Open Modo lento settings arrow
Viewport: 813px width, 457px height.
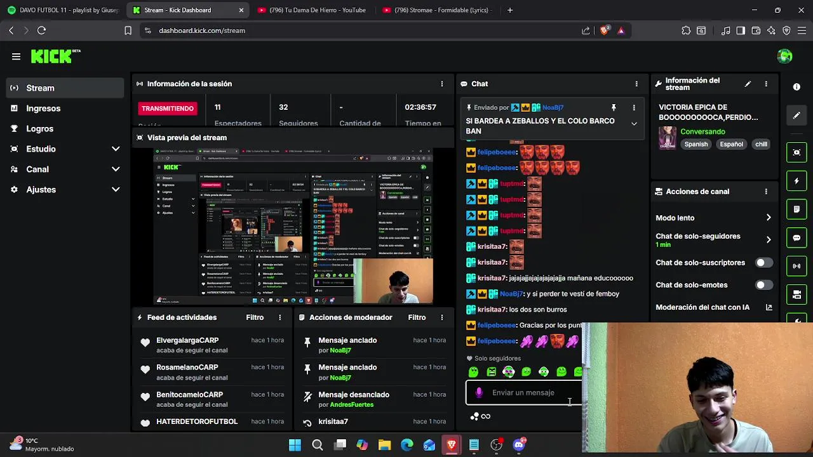(x=769, y=218)
